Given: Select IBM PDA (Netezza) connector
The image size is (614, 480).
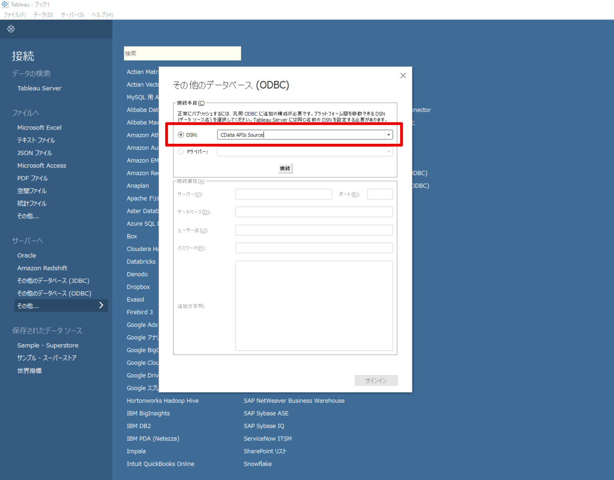Looking at the screenshot, I should coord(153,439).
